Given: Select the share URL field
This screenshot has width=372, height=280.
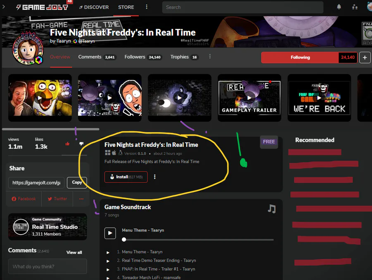Looking at the screenshot, I should (36, 183).
